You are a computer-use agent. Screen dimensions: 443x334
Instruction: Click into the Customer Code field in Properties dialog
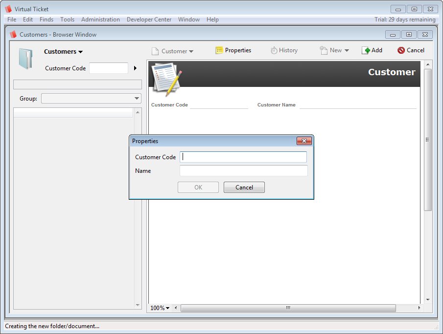pos(243,157)
